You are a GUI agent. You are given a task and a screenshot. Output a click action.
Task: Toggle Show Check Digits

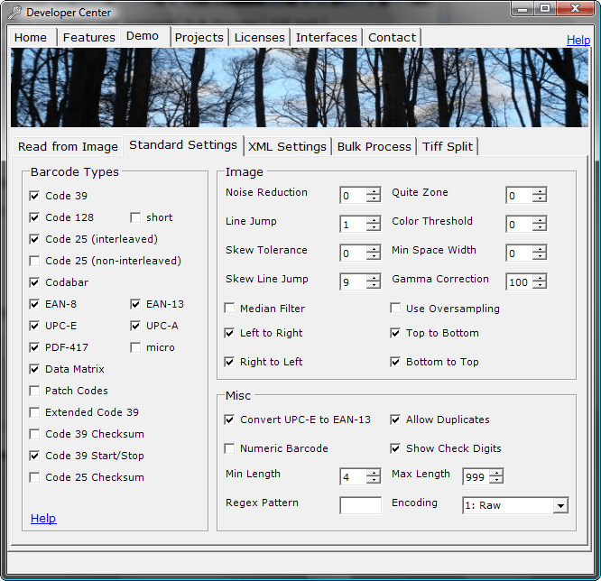point(395,448)
